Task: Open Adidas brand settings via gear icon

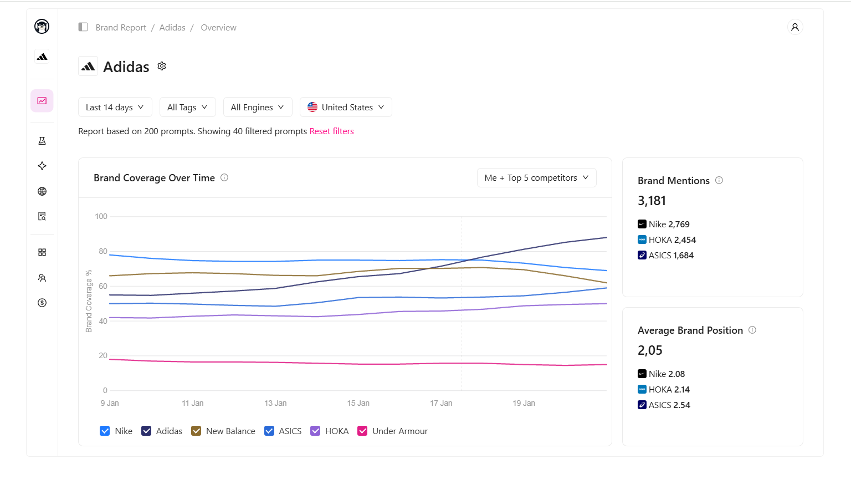Action: coord(161,65)
